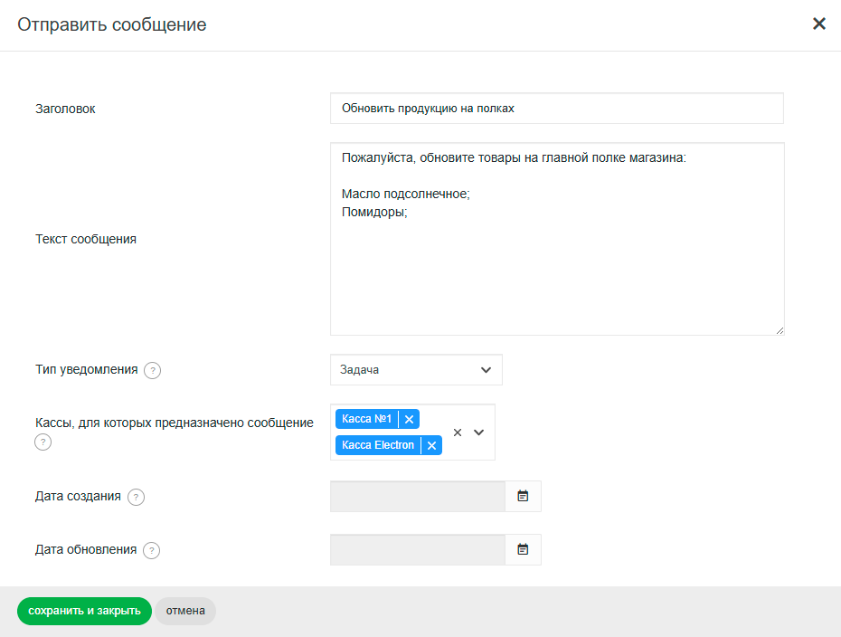Remove the Касса Electron tag
The height and width of the screenshot is (637, 841).
(431, 445)
